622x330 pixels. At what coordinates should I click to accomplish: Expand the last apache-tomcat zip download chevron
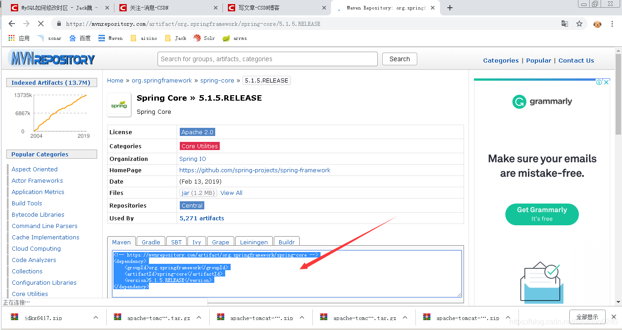508,318
